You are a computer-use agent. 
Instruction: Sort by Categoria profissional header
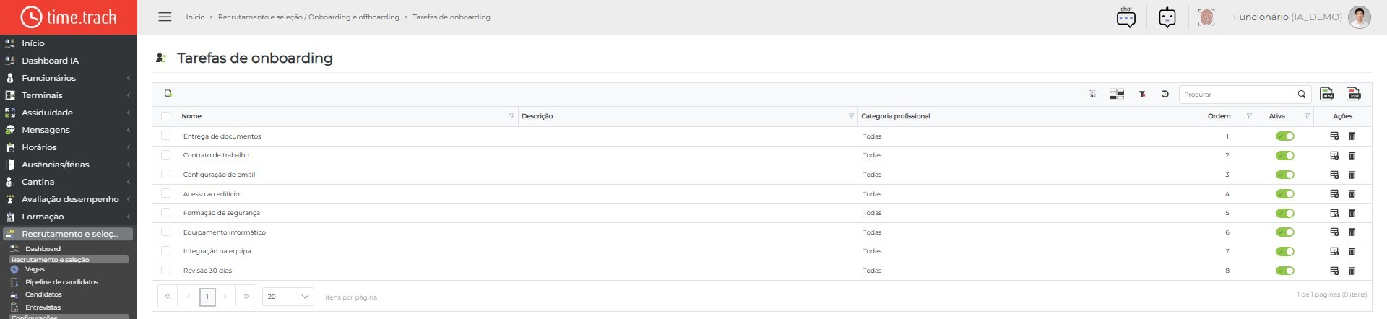click(896, 116)
